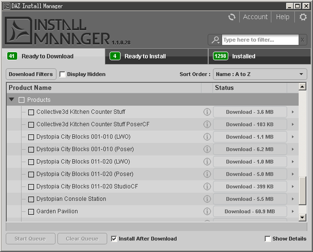Screen dimensions: 313x252
Task: Open info for Dystopia City Blocks 001-010 (LWO)
Action: click(207, 137)
